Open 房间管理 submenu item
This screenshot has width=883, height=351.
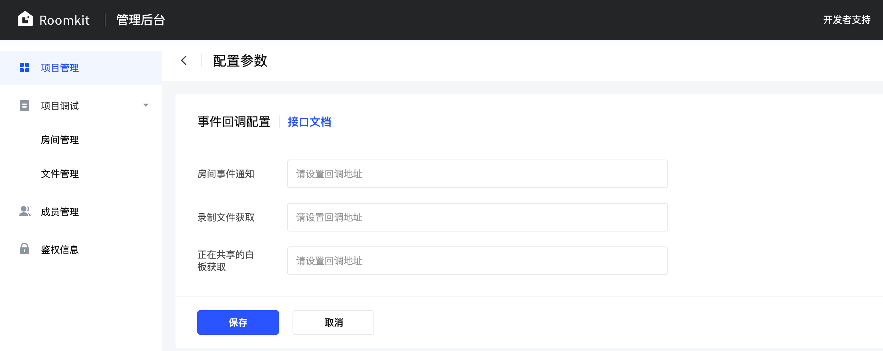(60, 140)
